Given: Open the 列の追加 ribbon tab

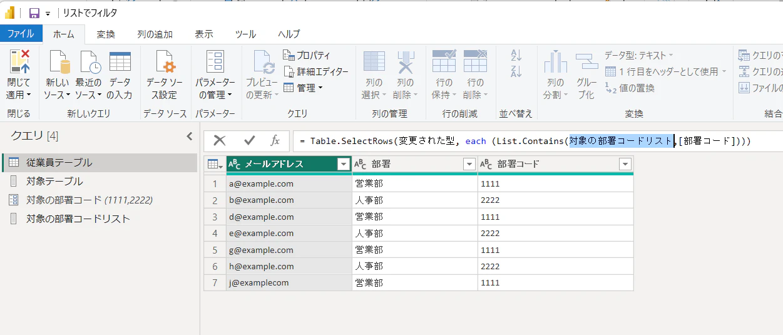Looking at the screenshot, I should point(155,34).
